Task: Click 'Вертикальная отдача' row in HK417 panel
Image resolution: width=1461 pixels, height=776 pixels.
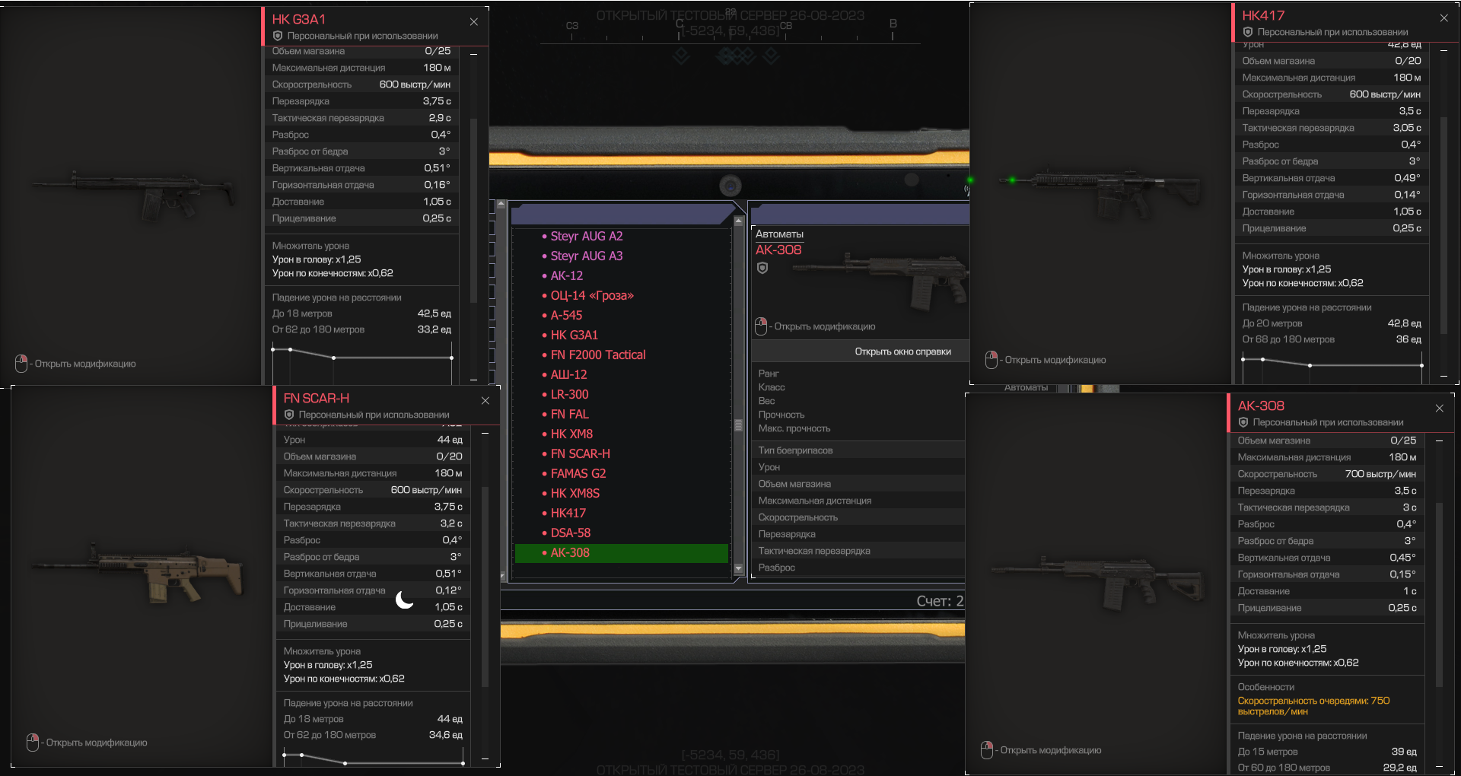Action: click(1331, 178)
